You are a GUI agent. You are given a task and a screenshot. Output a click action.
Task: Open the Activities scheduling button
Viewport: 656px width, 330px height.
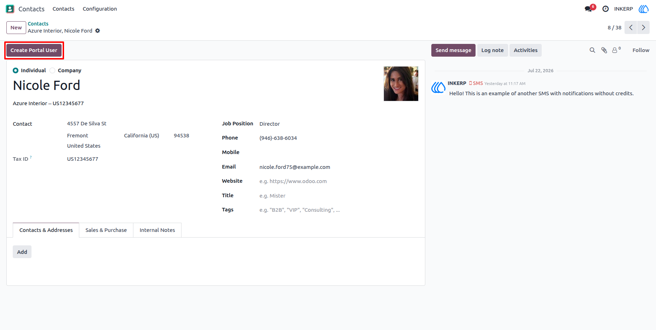[x=525, y=50]
